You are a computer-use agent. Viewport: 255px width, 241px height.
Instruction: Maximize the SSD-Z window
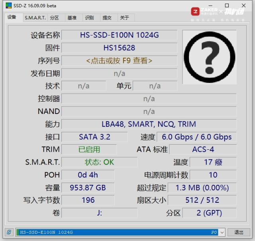tap(227, 6)
